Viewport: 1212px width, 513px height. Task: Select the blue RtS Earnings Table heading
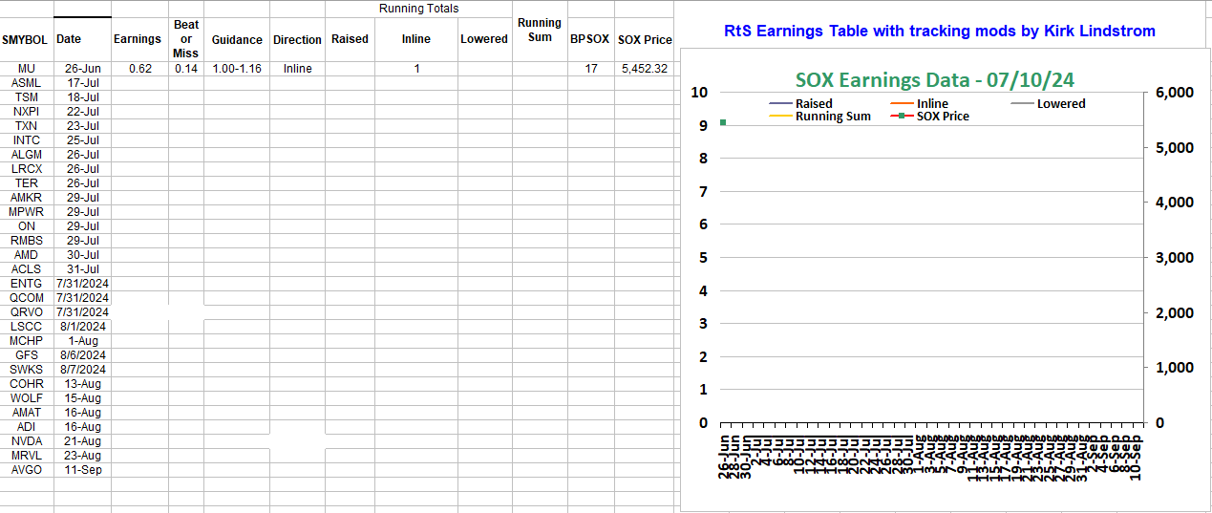(x=940, y=32)
